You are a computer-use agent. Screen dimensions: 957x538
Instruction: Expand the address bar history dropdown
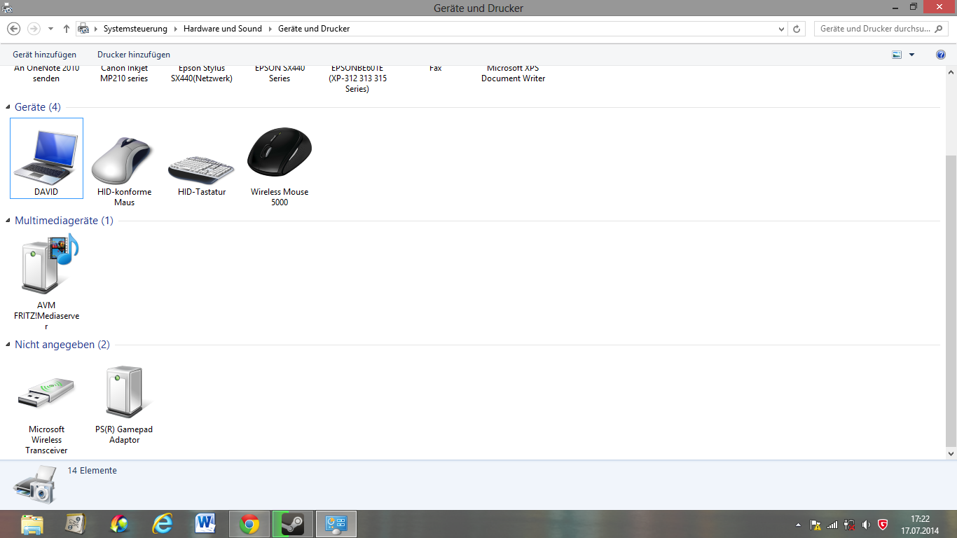pyautogui.click(x=782, y=29)
